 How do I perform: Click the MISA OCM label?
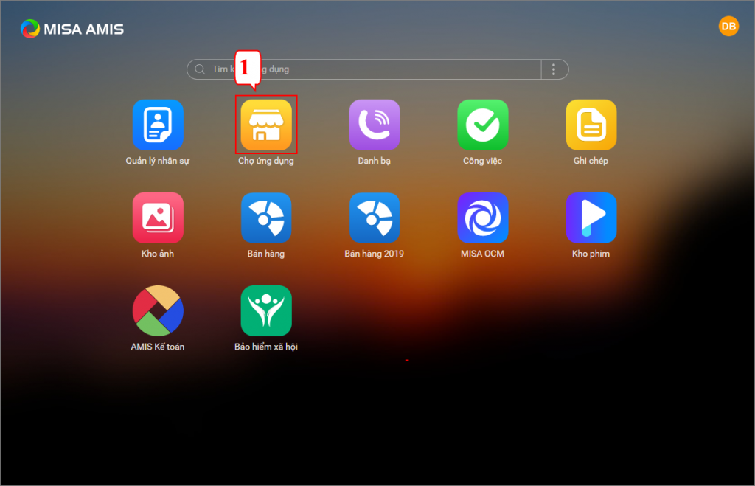[x=483, y=254]
